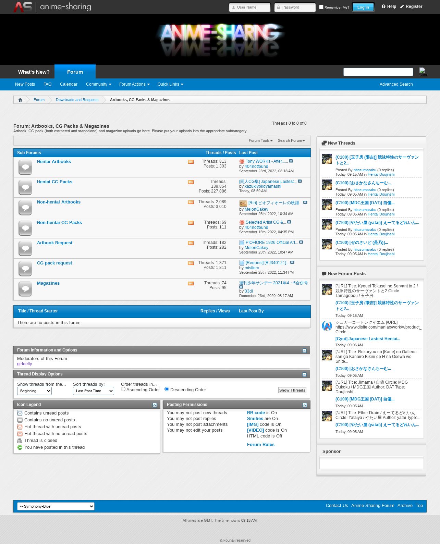Select Descending Order radio button
Image resolution: width=440 pixels, height=544 pixels.
(167, 389)
